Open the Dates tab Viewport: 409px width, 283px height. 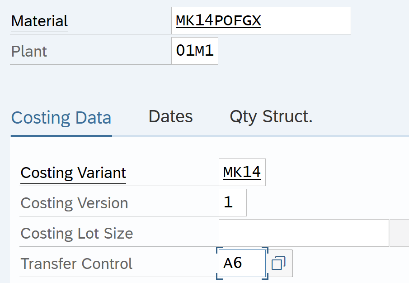170,117
